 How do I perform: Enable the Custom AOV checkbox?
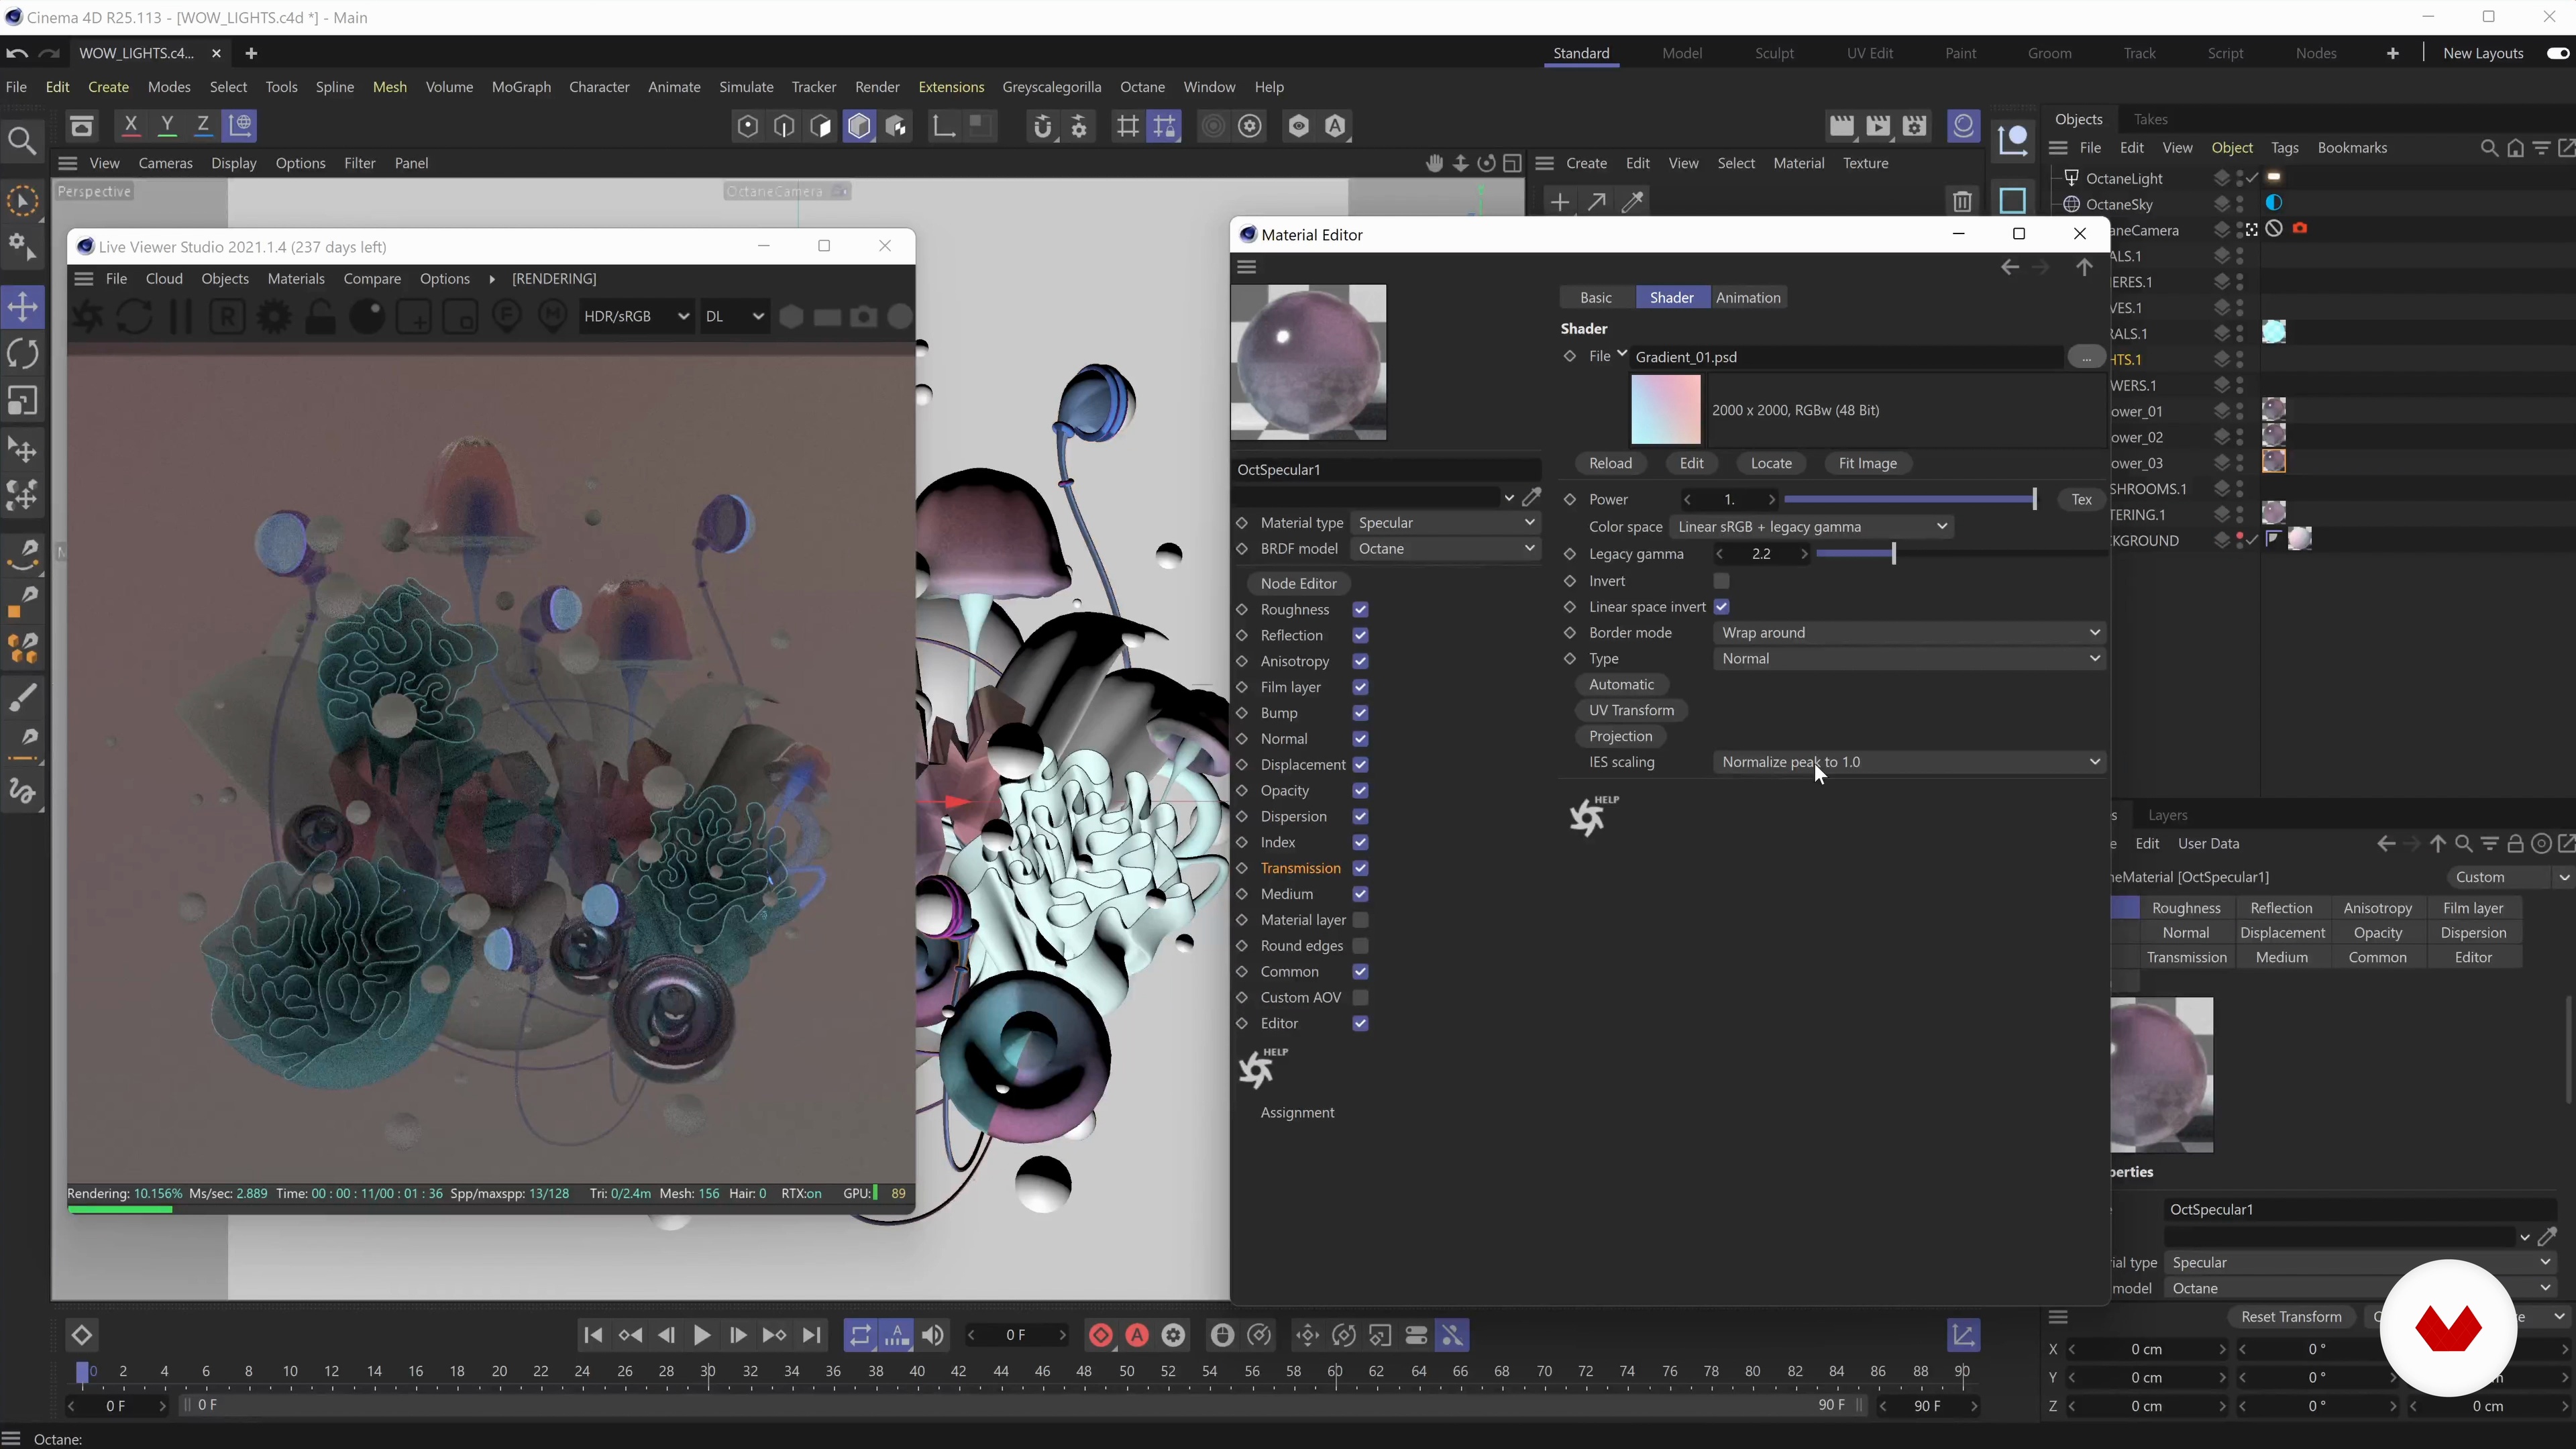1360,998
